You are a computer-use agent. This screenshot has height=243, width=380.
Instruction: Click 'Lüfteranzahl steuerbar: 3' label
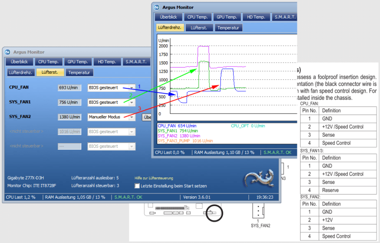point(95,185)
